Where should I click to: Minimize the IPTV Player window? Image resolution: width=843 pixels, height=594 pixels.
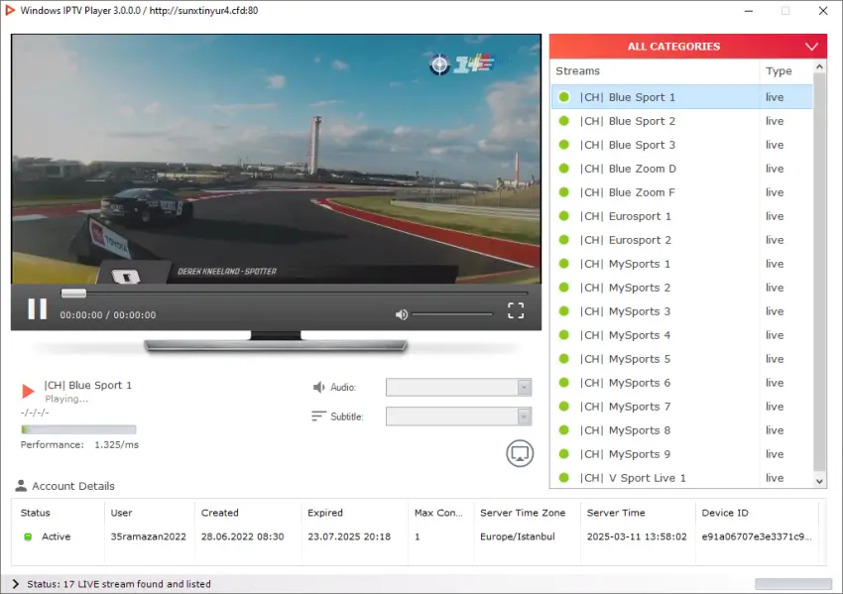(x=749, y=11)
